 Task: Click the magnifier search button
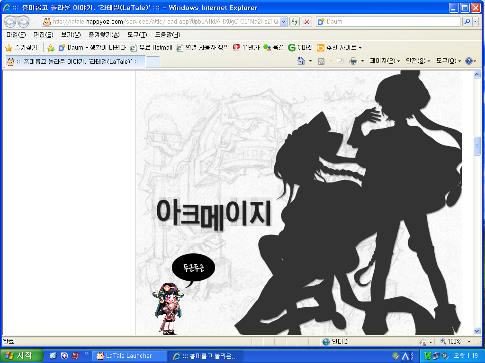point(467,22)
